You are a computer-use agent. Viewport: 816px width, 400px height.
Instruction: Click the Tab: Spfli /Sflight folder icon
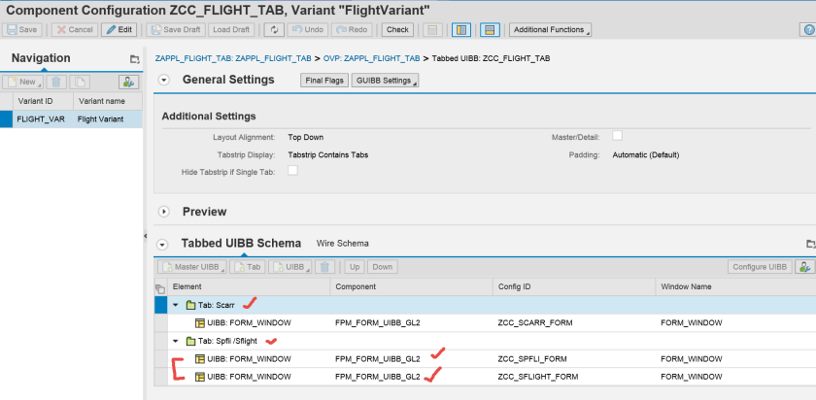tap(190, 341)
